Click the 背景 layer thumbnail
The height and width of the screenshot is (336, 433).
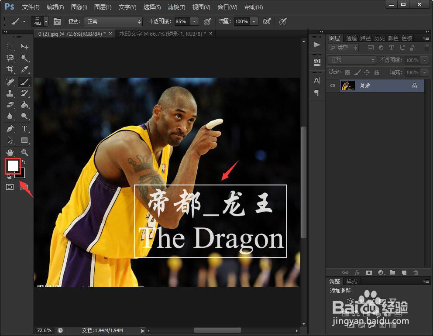coord(348,86)
